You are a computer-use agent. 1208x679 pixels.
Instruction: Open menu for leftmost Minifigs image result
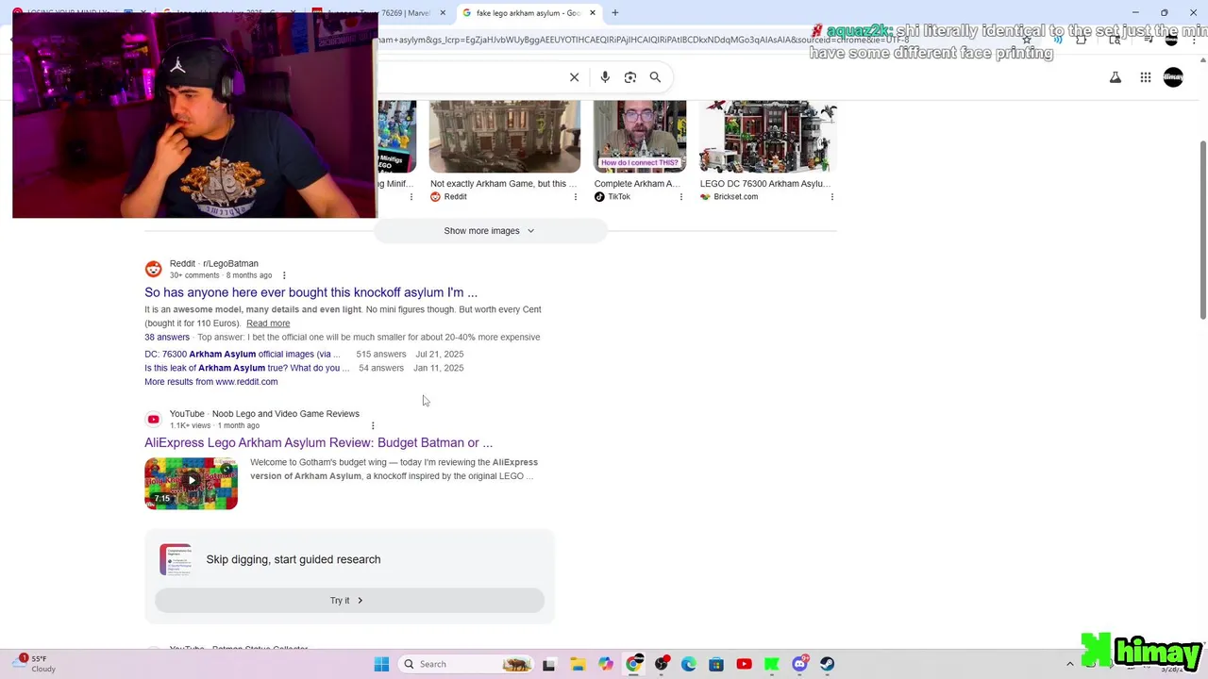tap(411, 197)
